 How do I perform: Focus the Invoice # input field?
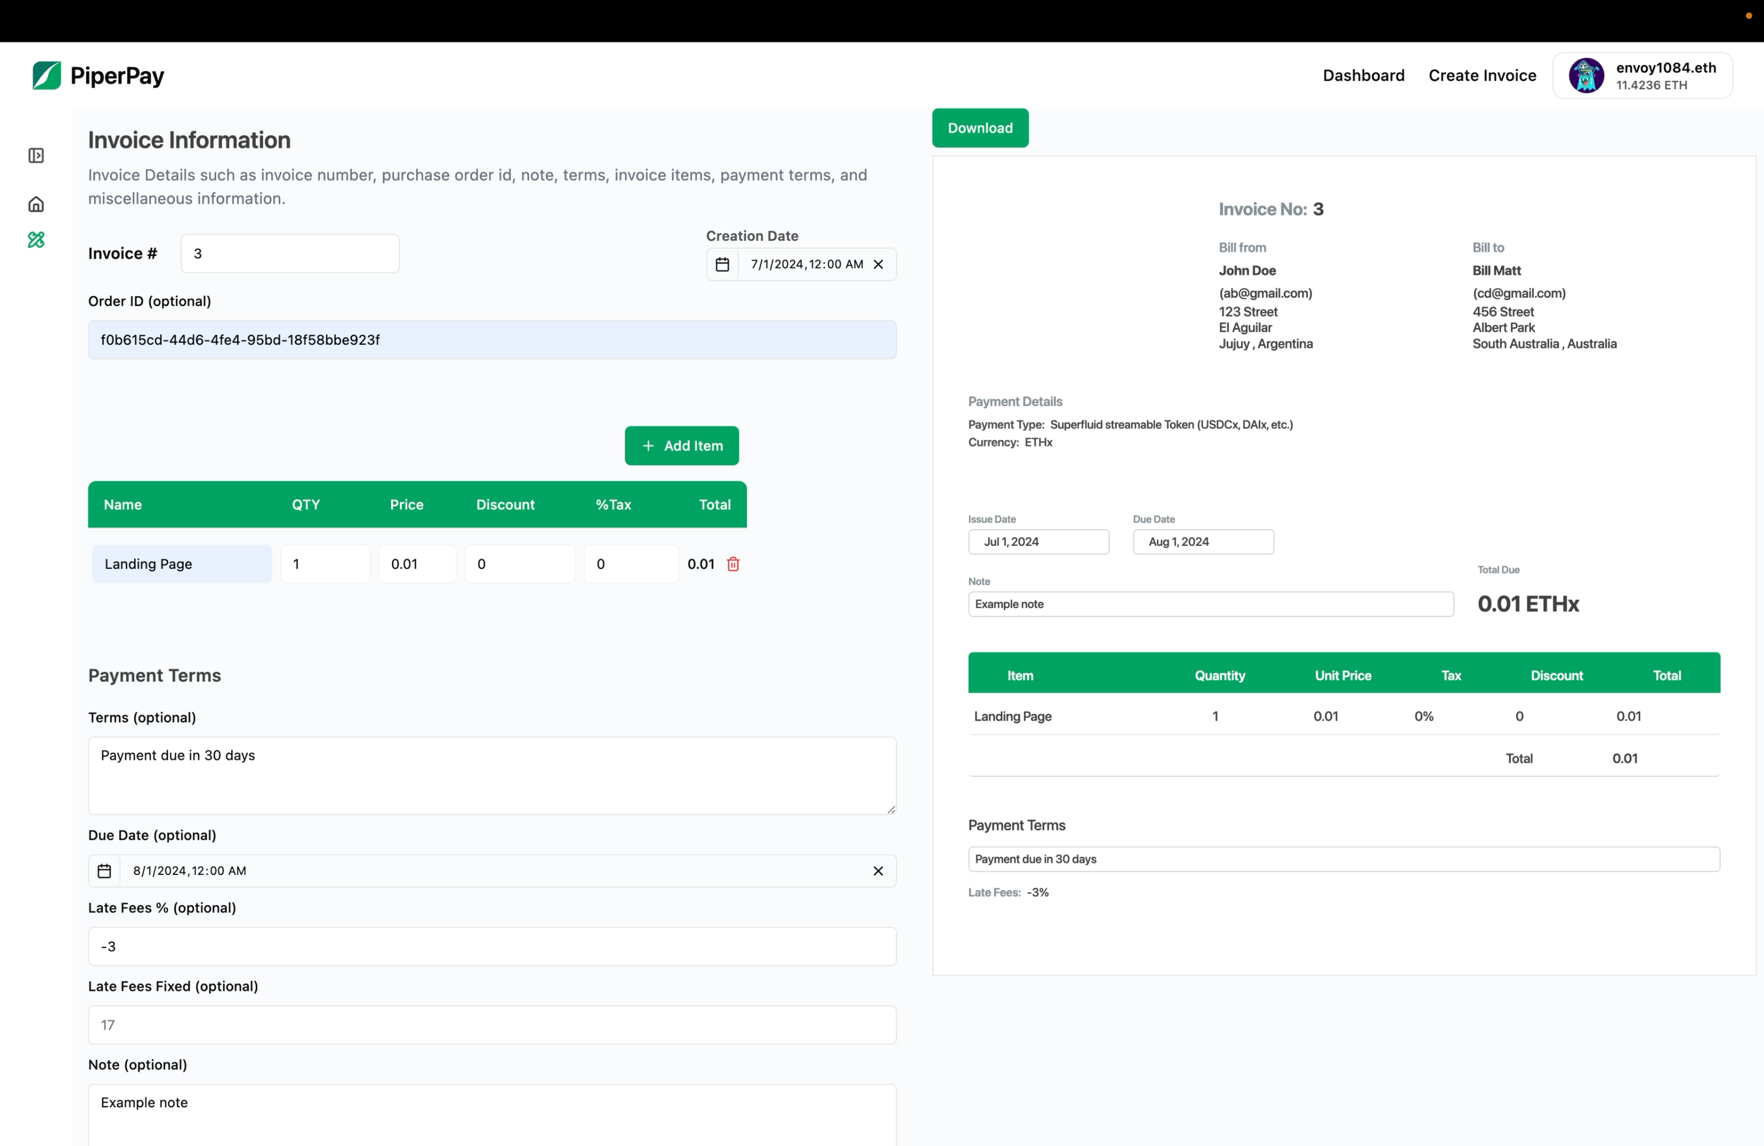[x=290, y=254]
